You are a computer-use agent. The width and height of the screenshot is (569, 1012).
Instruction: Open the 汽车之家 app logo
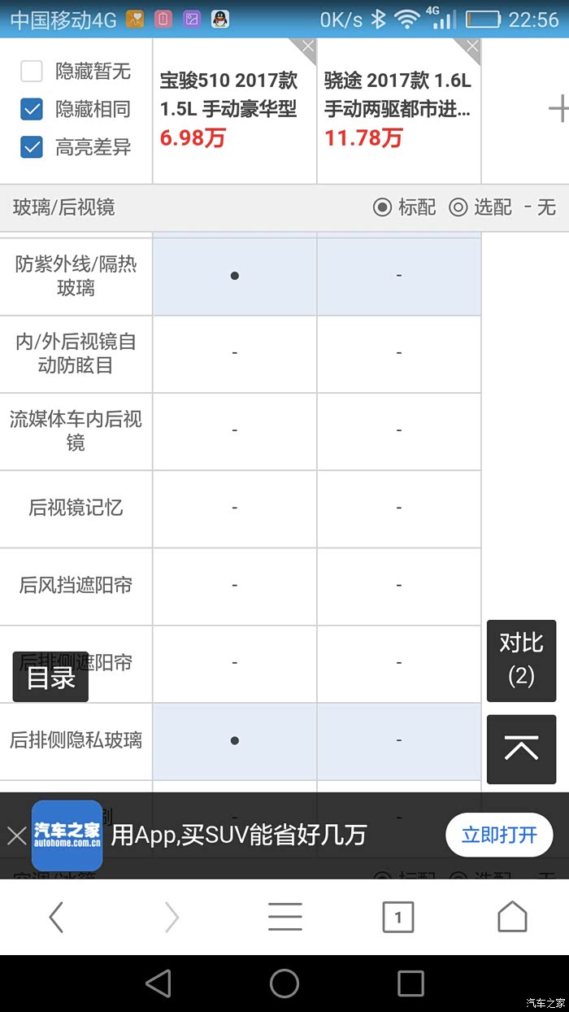point(67,835)
